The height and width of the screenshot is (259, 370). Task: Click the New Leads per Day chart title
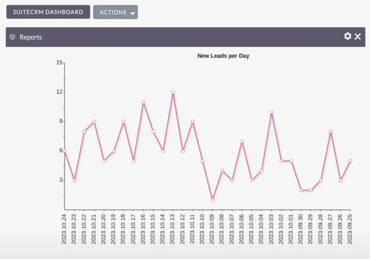point(223,56)
